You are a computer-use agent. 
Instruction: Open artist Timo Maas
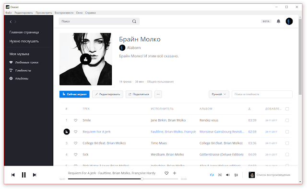tap(159, 143)
